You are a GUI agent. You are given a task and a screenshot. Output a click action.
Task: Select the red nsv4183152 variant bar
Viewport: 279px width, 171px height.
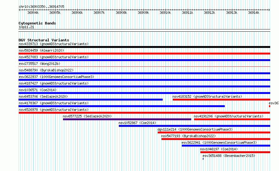[x=221, y=100]
